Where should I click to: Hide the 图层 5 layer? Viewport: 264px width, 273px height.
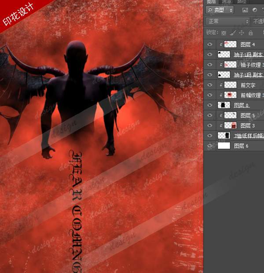(210, 115)
